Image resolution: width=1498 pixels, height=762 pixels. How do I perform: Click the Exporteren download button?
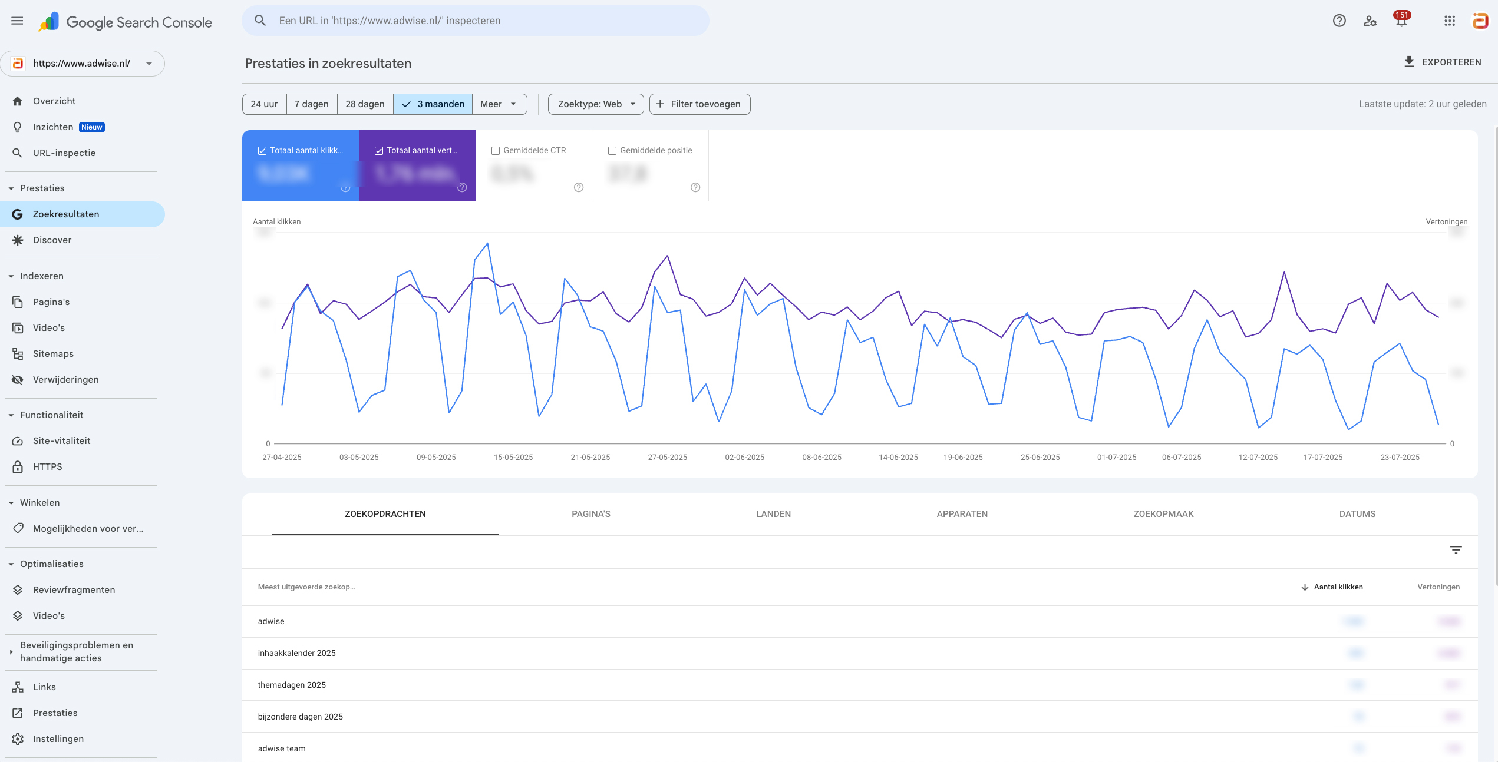tap(1443, 62)
